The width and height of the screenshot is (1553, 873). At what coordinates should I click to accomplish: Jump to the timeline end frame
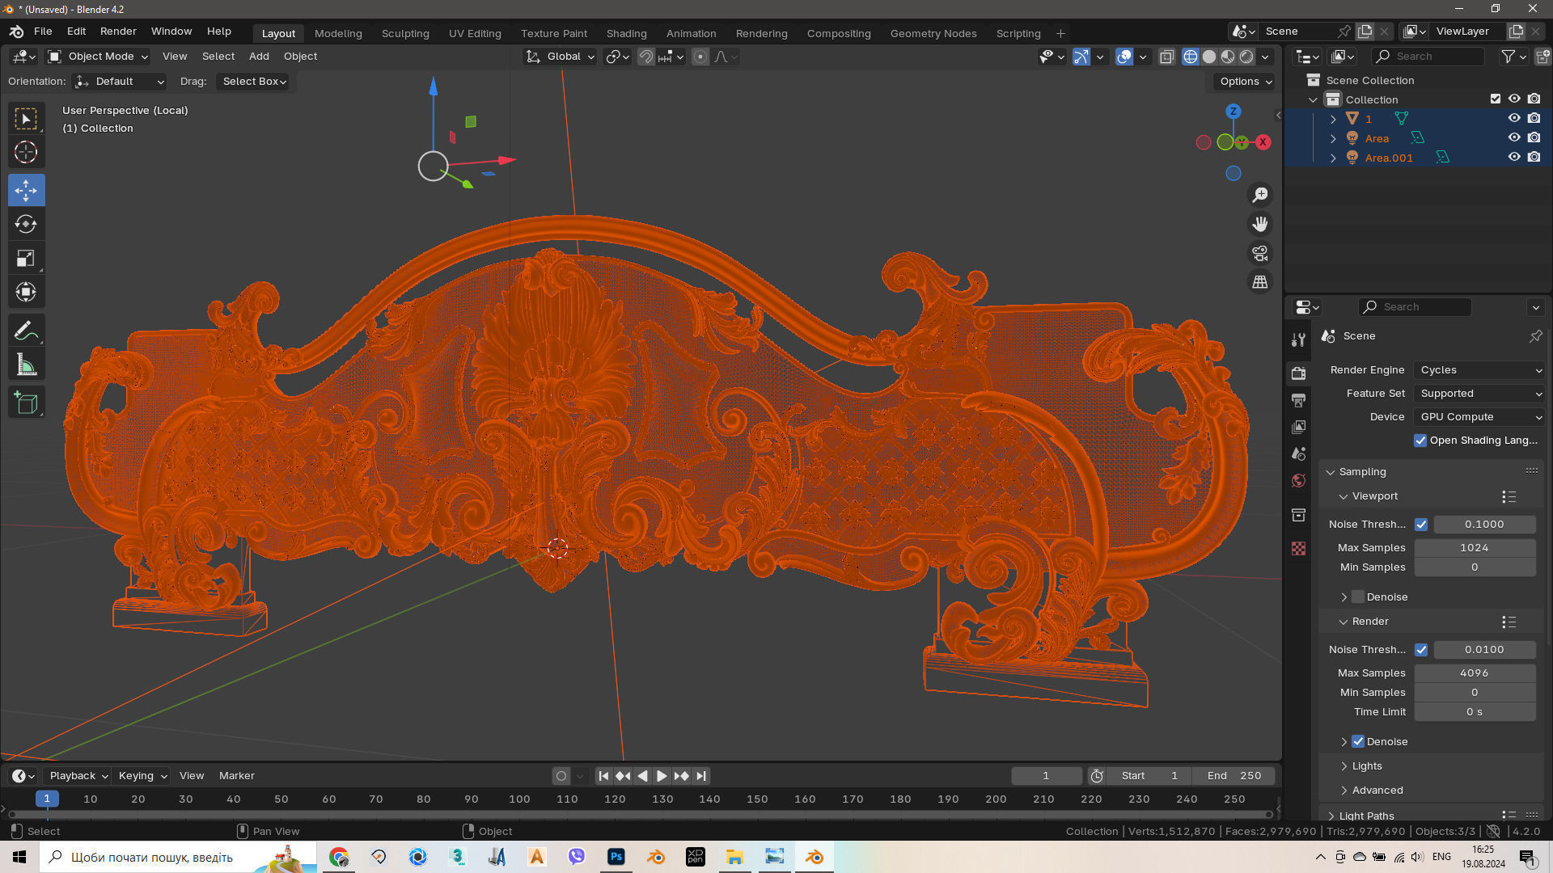701,776
